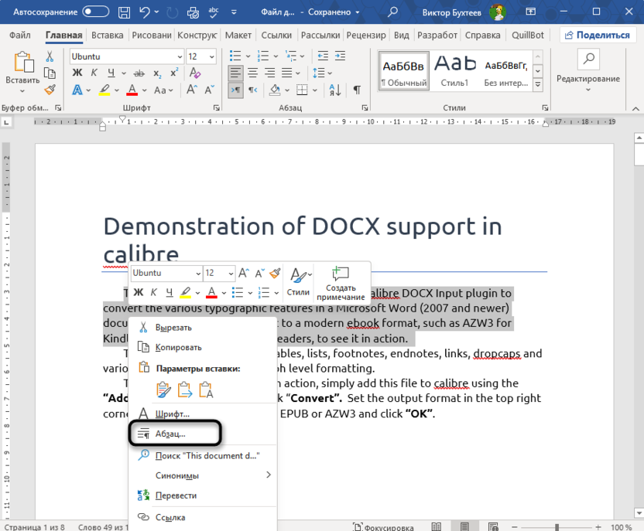Screen dimensions: 644x531
Task: Open the font size dropdown in mini toolbar
Action: (218, 273)
